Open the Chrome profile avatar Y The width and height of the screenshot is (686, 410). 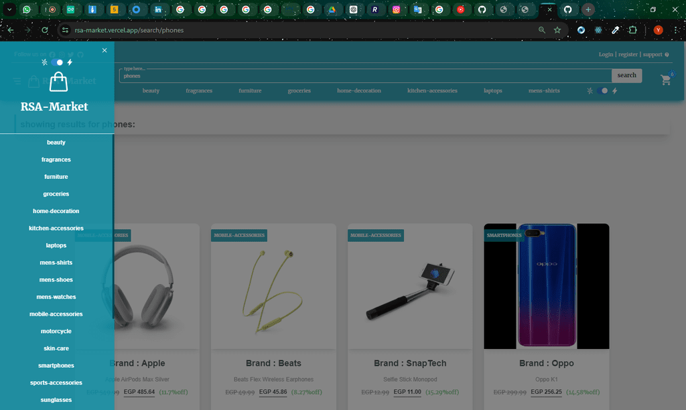pyautogui.click(x=658, y=30)
